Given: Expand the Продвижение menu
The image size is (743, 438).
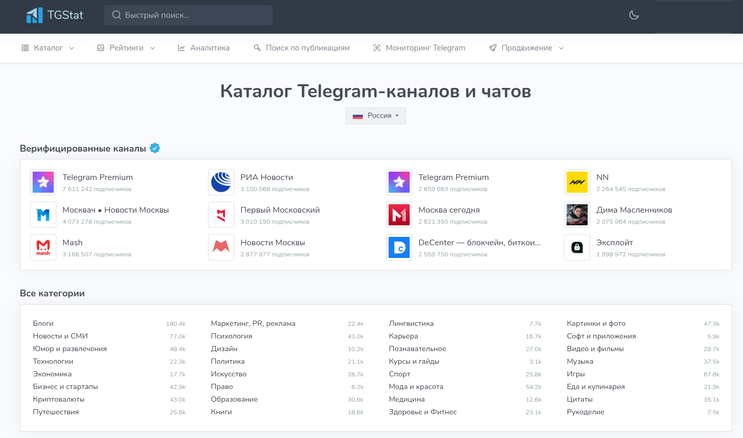Looking at the screenshot, I should click(x=527, y=48).
